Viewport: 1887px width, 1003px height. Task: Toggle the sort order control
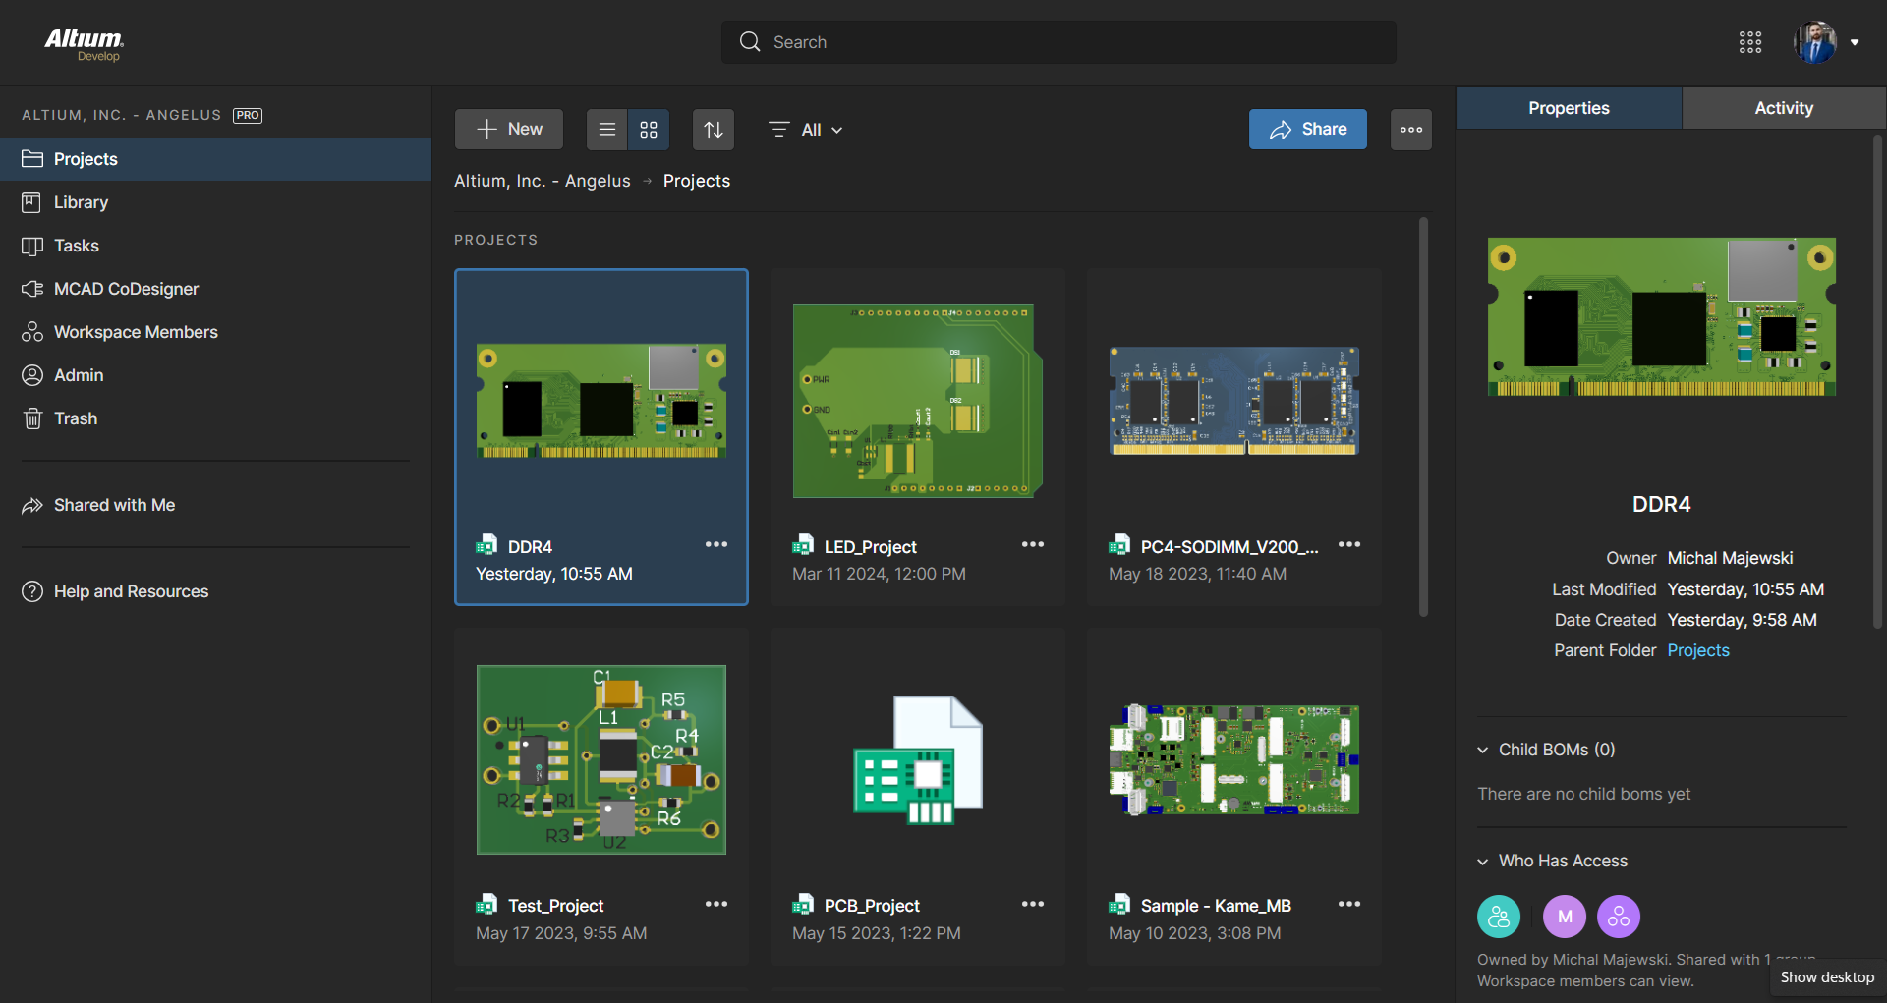click(x=713, y=129)
